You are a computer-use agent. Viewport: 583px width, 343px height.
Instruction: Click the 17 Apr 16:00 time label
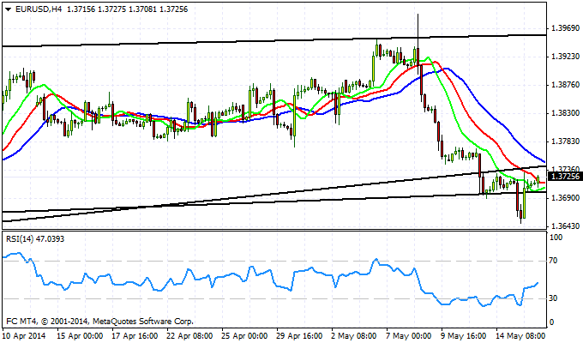point(135,336)
